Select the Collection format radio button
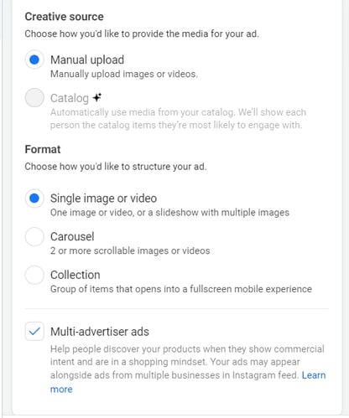The image size is (349, 418). click(34, 275)
